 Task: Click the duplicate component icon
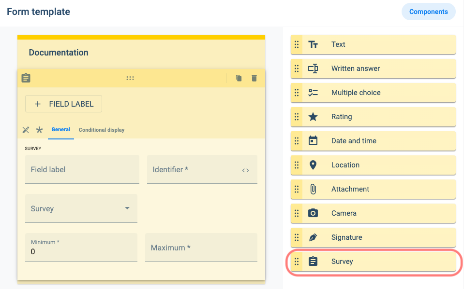[x=239, y=78]
